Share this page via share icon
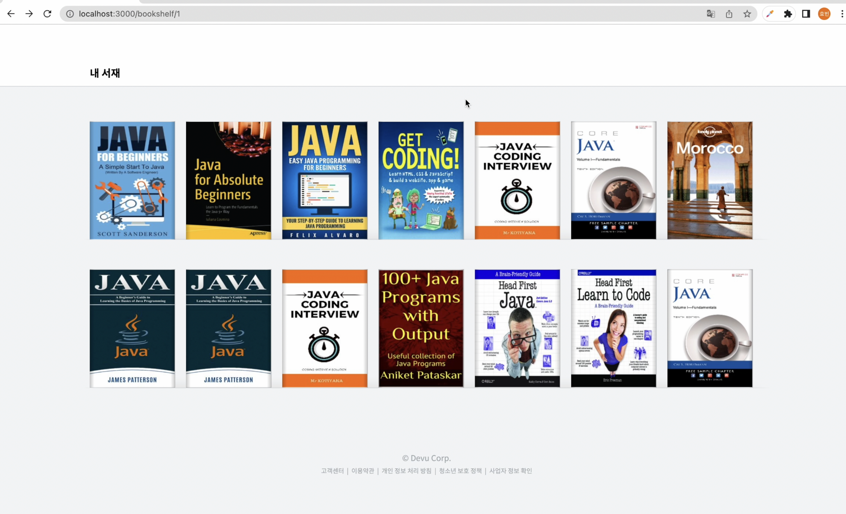Screen dimensions: 846x514 pos(729,14)
